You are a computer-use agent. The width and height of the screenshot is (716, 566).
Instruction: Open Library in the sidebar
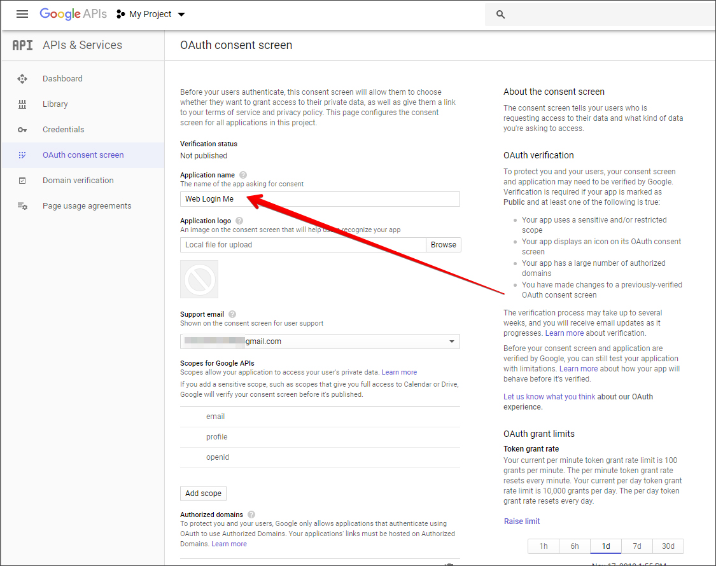click(55, 104)
